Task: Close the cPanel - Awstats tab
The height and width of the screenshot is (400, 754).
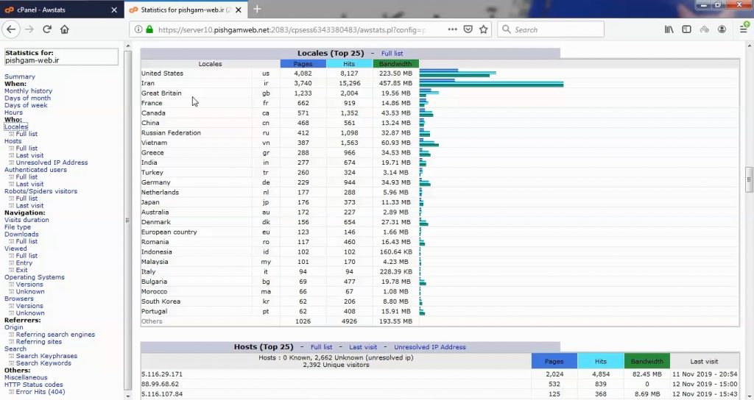Action: [114, 10]
